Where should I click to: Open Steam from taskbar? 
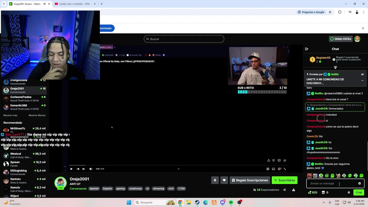197,202
